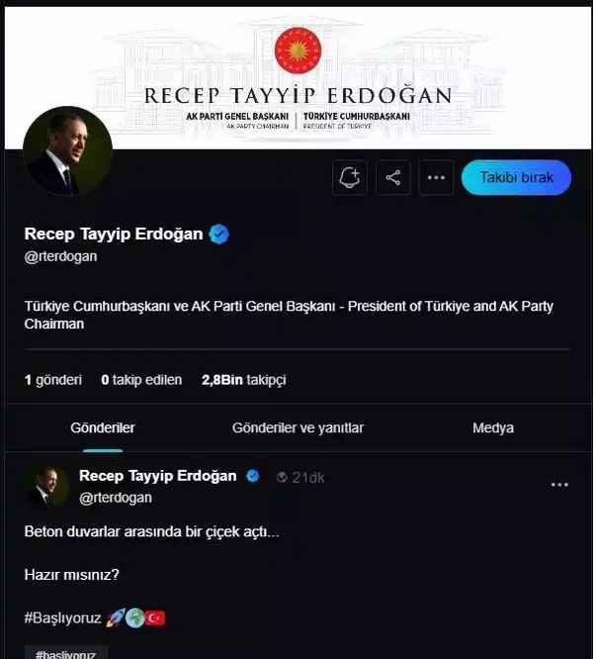Click the #Başlıyoruz hashtag in post text
The image size is (597, 659).
click(x=62, y=617)
